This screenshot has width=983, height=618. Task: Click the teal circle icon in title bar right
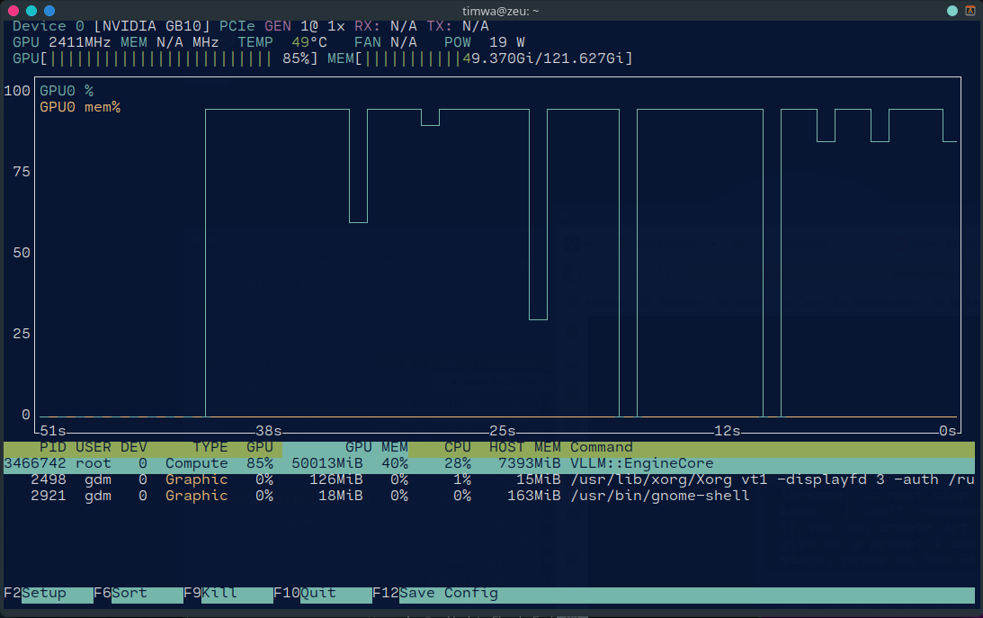click(x=952, y=11)
